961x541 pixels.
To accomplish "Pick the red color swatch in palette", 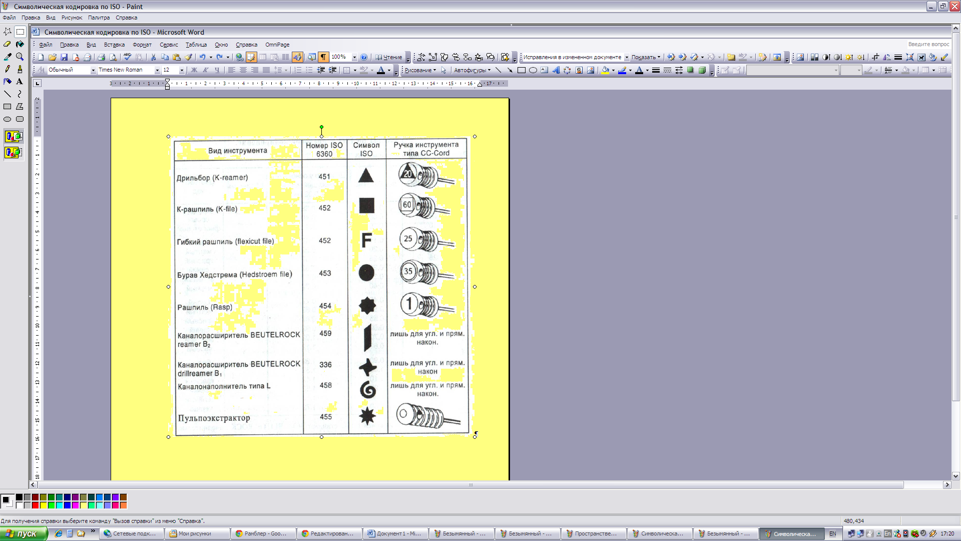I will tap(36, 505).
